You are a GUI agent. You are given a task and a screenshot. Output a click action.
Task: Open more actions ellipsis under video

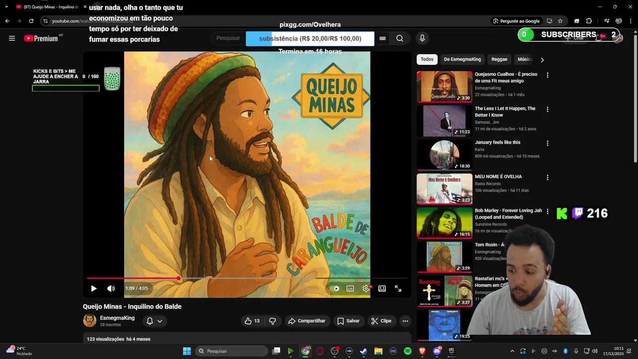click(405, 321)
